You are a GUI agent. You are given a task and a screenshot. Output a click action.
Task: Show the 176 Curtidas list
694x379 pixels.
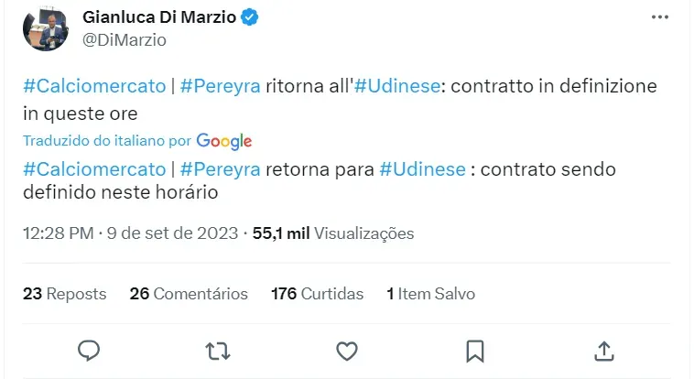318,294
